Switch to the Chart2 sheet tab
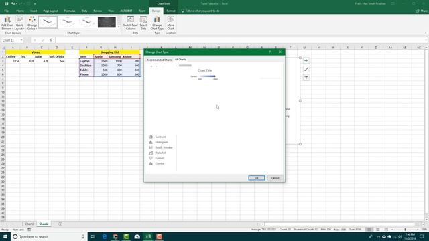This screenshot has height=241, width=429. click(29, 224)
